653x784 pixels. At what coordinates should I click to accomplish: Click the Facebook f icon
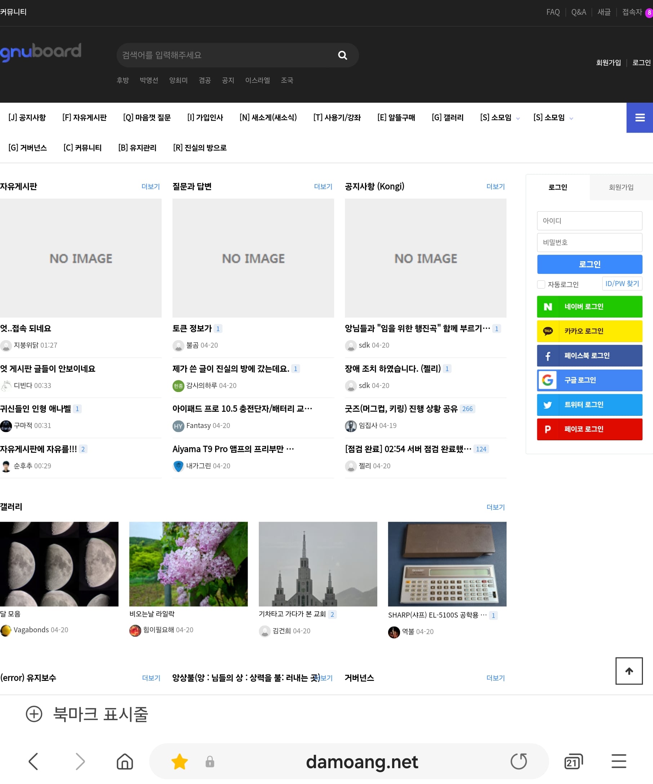(548, 356)
